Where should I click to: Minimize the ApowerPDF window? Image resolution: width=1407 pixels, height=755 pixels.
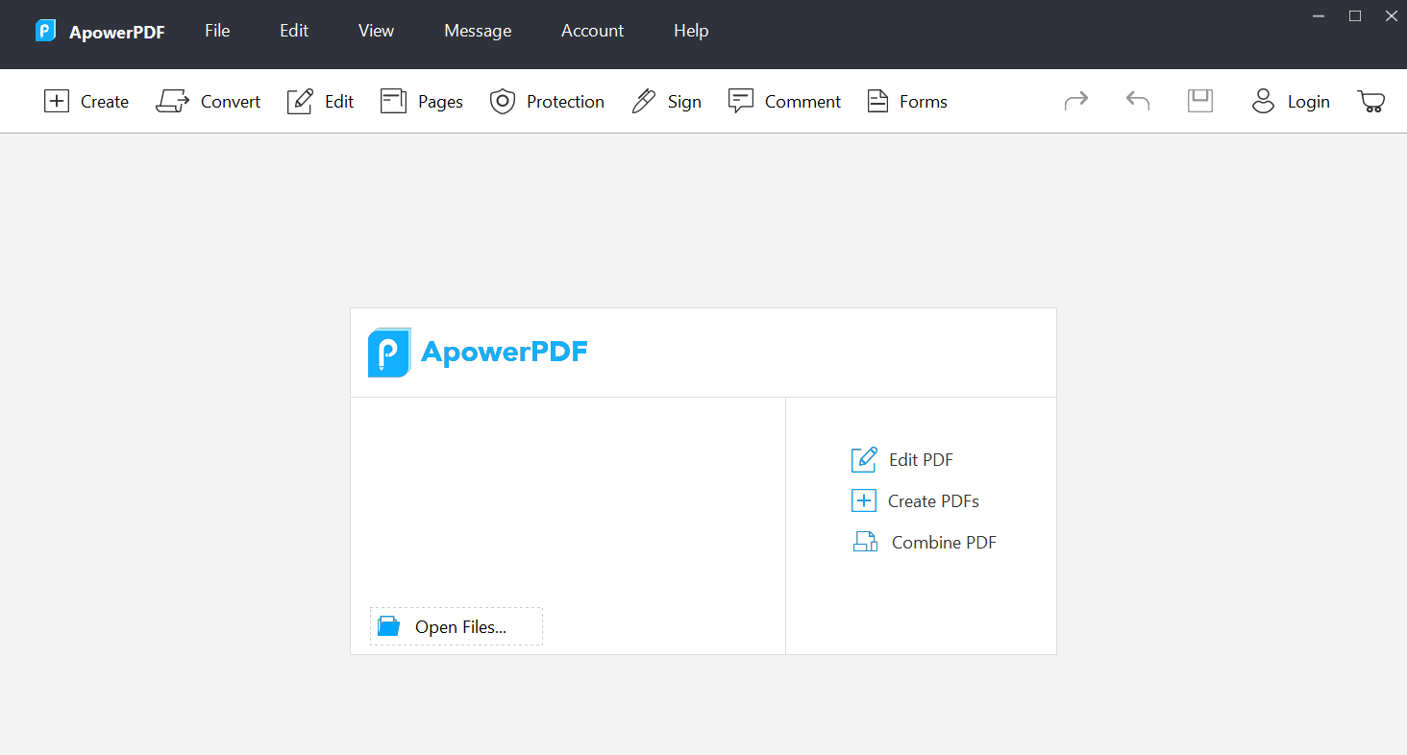click(x=1319, y=15)
